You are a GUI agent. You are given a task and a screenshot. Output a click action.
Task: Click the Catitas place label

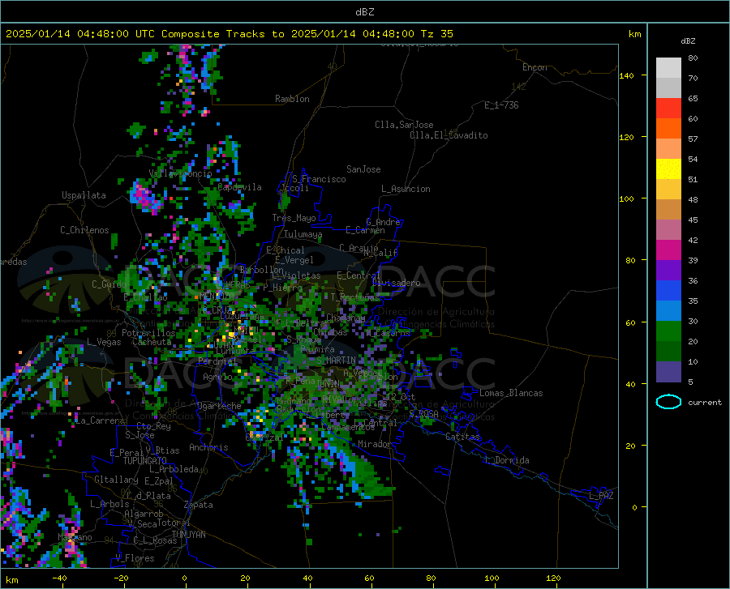coord(462,437)
